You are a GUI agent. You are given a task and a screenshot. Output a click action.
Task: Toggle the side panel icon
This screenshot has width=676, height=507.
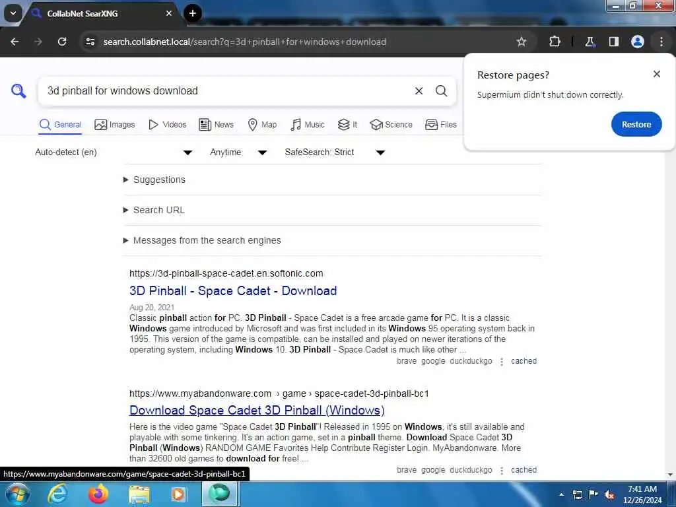614,42
